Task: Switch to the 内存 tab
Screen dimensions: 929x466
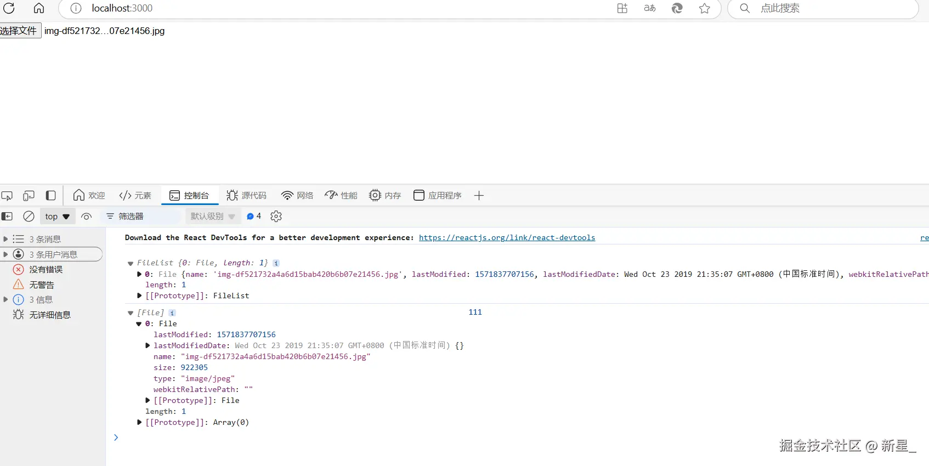Action: click(385, 196)
